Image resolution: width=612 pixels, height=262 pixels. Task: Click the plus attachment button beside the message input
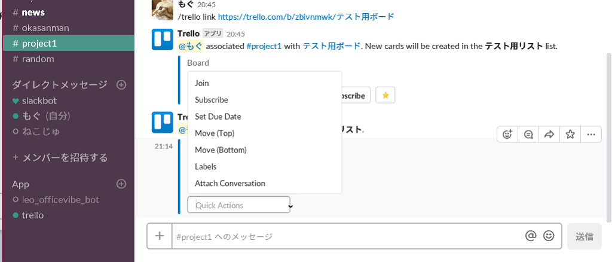(160, 236)
